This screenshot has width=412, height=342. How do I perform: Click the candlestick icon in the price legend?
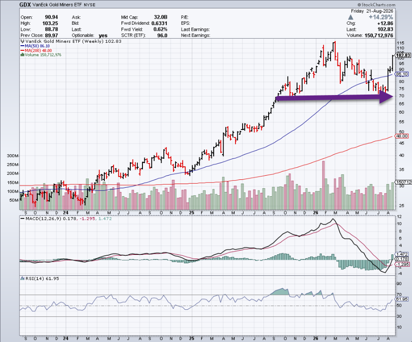pos(23,41)
